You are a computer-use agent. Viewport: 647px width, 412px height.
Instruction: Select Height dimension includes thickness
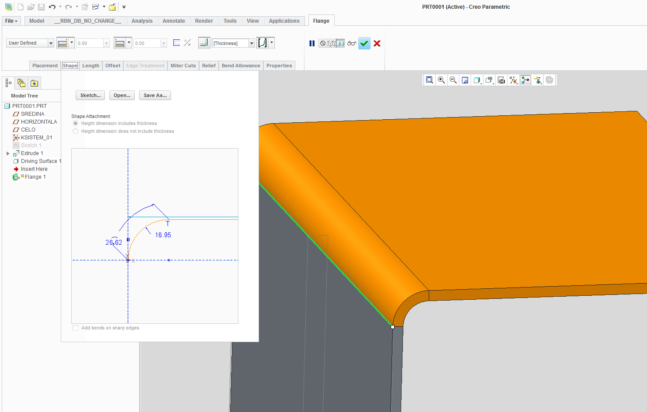[76, 123]
